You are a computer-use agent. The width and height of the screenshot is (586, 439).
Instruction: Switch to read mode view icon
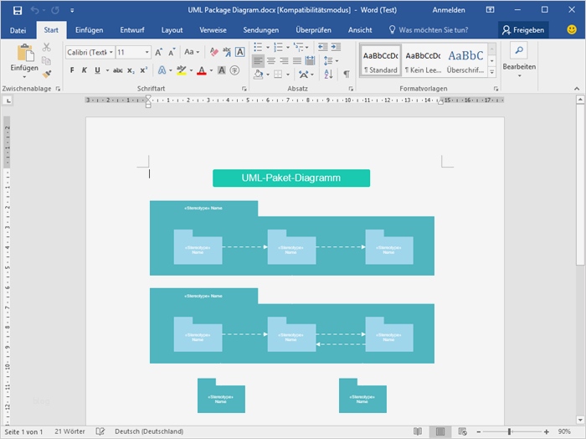click(418, 431)
